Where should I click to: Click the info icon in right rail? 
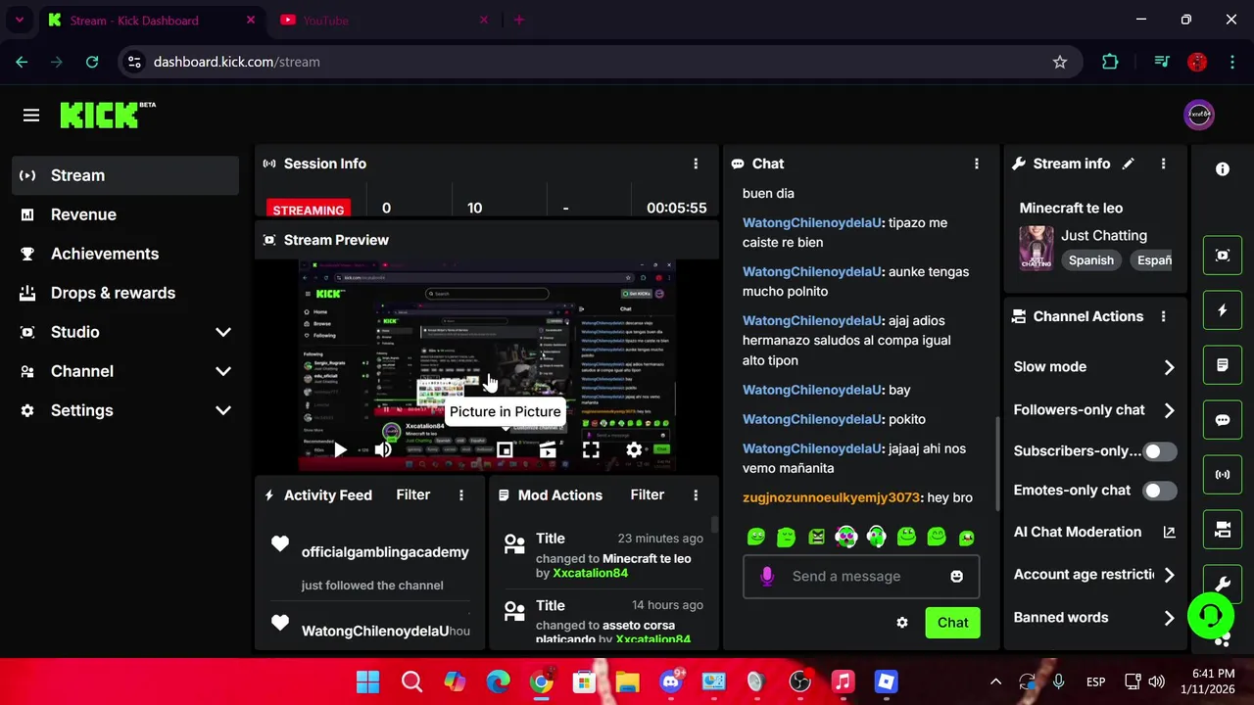click(1223, 169)
